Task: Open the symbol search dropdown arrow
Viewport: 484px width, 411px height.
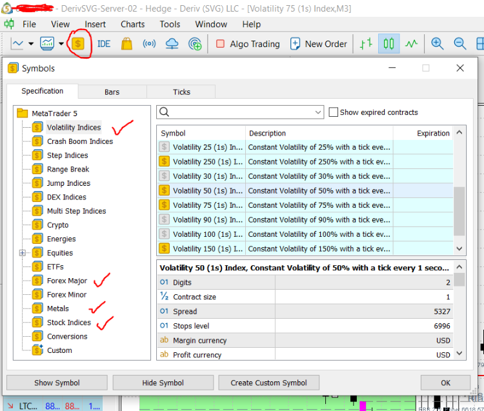Action: point(318,112)
